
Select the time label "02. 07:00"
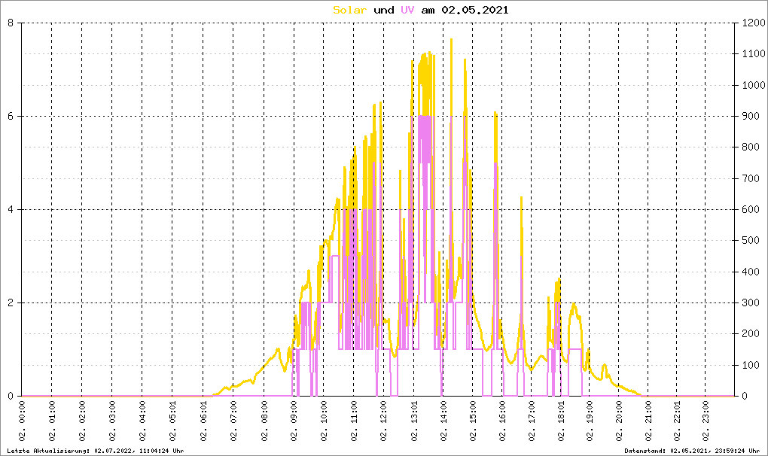pos(233,421)
